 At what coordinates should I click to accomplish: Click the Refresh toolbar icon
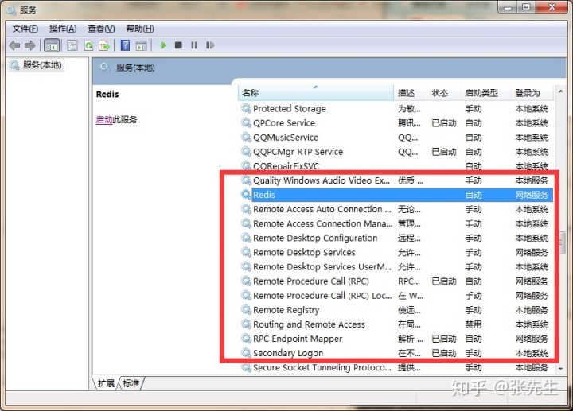89,45
